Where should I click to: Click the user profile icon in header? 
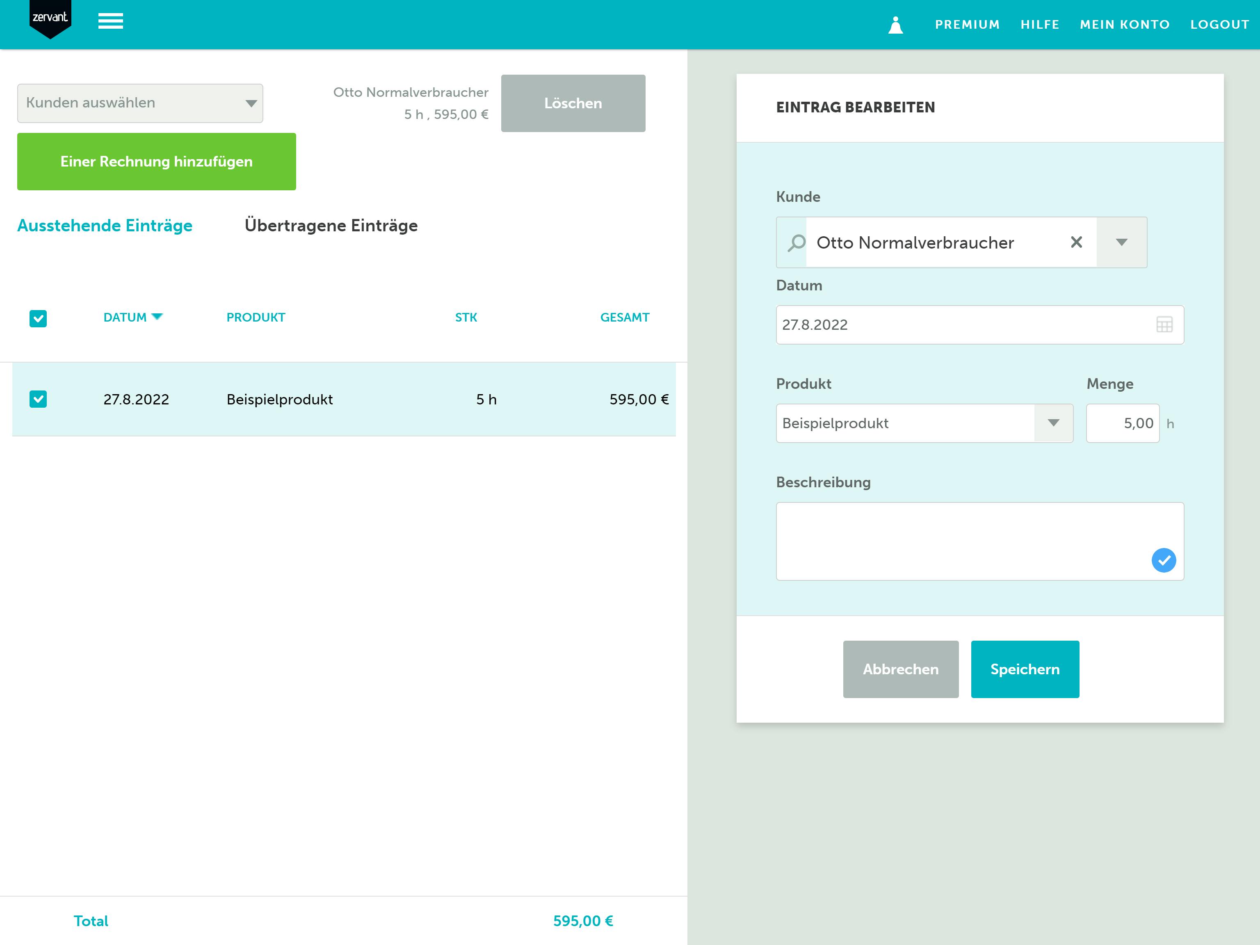[895, 25]
